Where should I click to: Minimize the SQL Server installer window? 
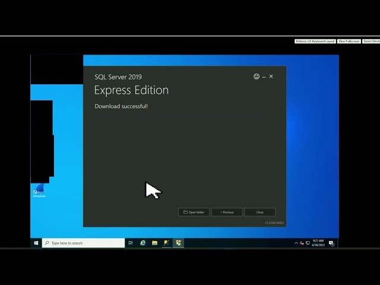pyautogui.click(x=264, y=77)
